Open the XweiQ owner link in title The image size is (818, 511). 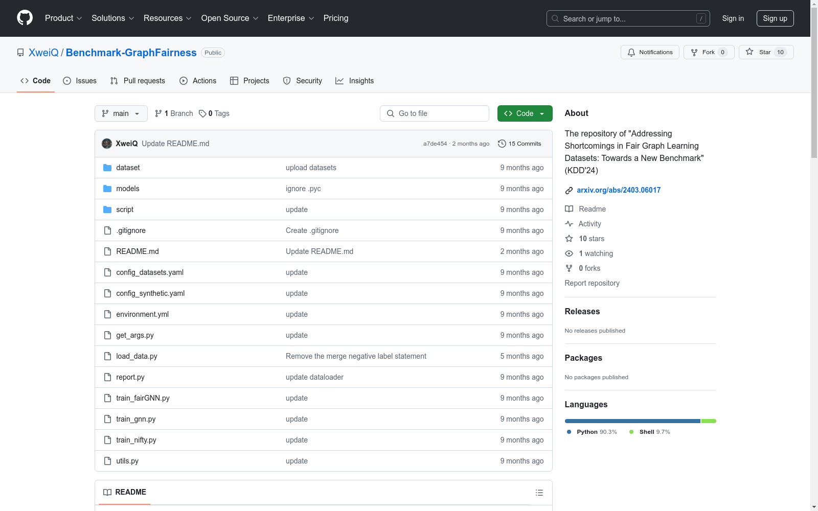tap(43, 53)
